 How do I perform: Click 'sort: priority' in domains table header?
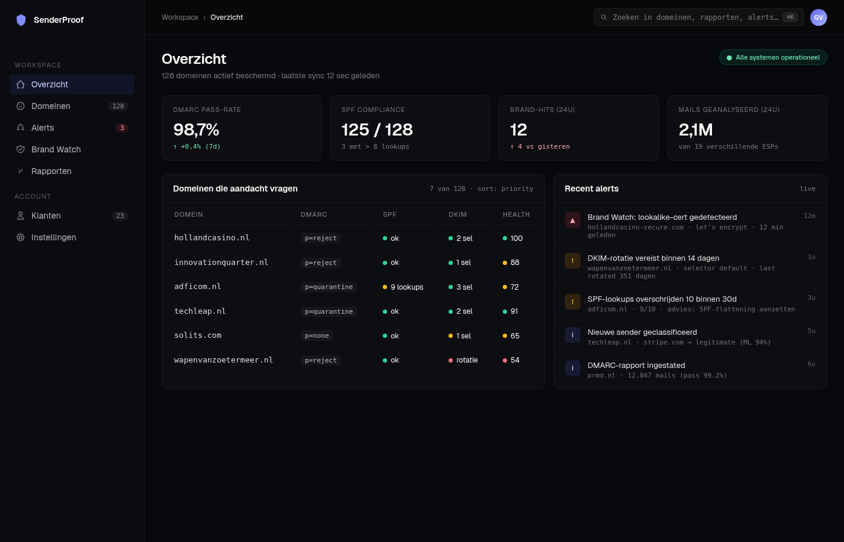505,188
